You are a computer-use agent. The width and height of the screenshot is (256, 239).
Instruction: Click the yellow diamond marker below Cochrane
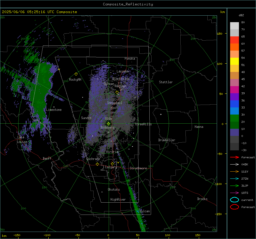pos(98,164)
